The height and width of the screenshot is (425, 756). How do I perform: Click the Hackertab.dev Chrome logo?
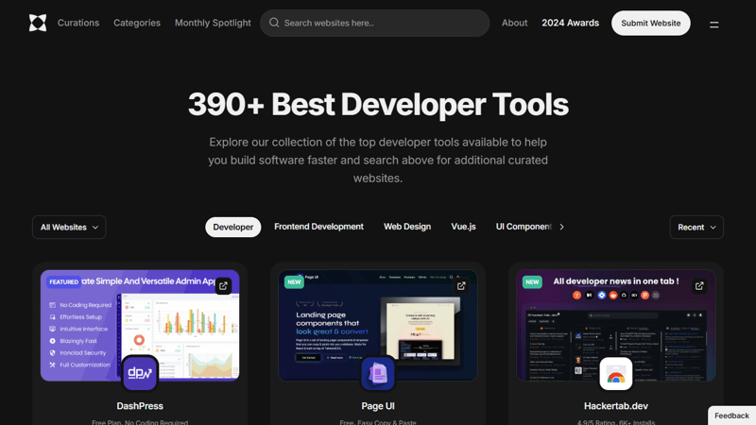(616, 373)
